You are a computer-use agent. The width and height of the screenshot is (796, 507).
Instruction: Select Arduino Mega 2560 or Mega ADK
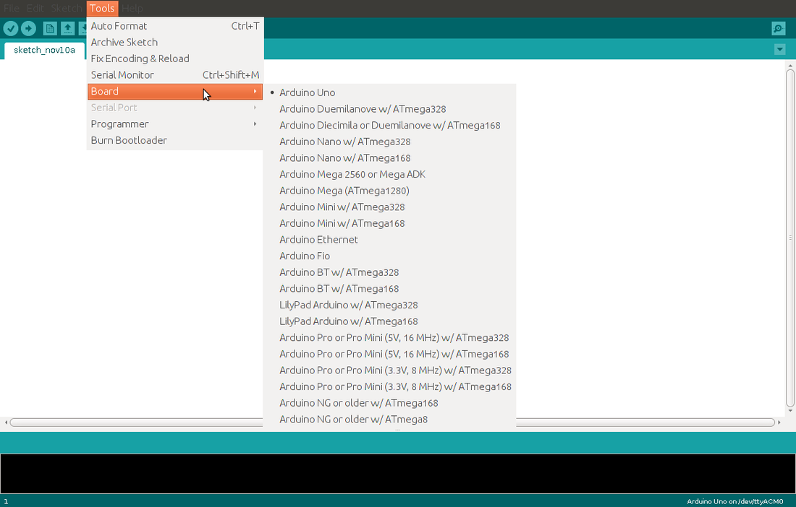[389, 174]
